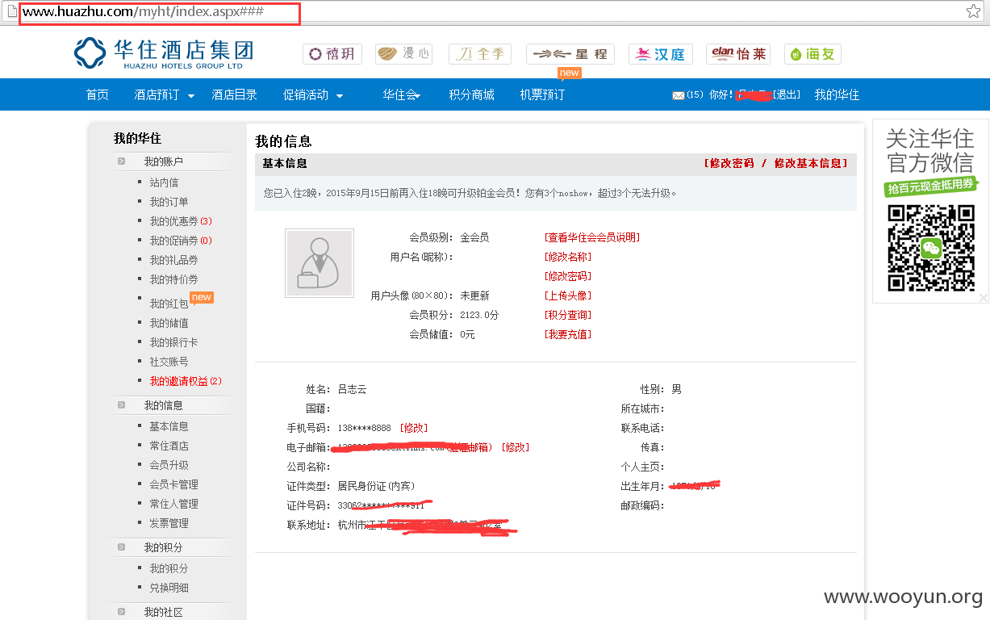Open the 漫心 hotel brand logo
The image size is (990, 620).
click(403, 54)
